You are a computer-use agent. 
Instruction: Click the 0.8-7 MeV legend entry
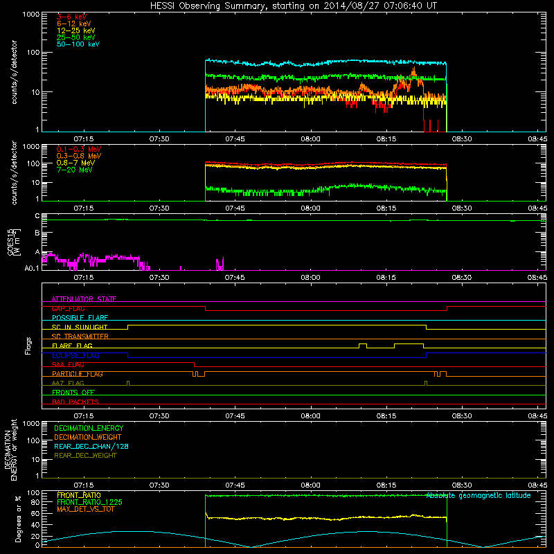click(x=75, y=163)
